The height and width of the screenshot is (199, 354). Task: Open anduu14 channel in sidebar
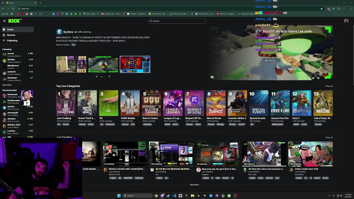[x=18, y=73]
